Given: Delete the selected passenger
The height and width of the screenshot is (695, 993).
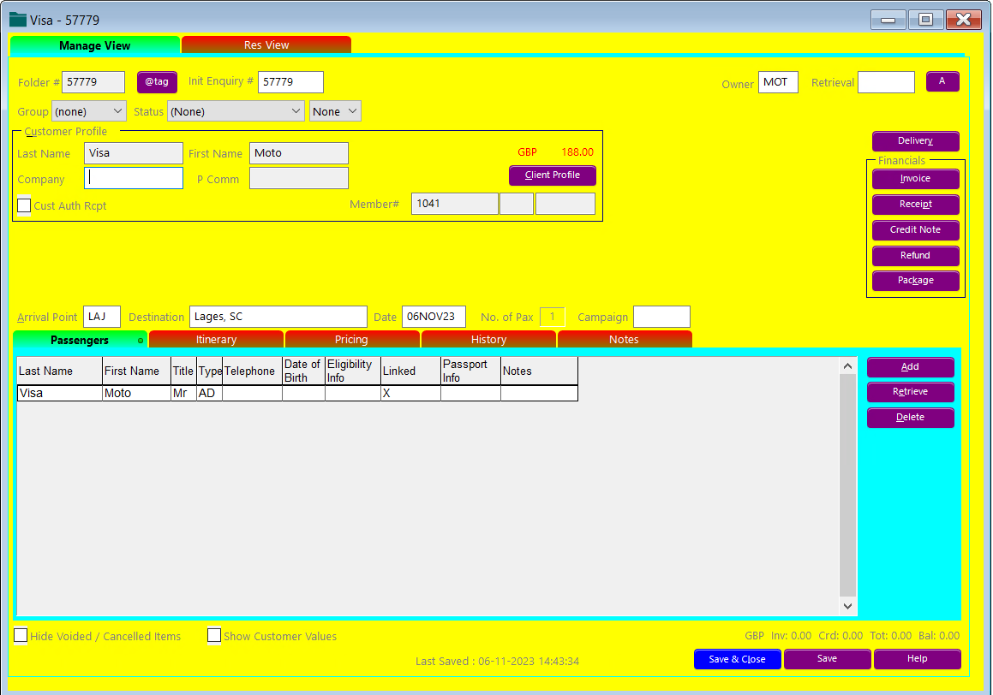Looking at the screenshot, I should [x=911, y=418].
